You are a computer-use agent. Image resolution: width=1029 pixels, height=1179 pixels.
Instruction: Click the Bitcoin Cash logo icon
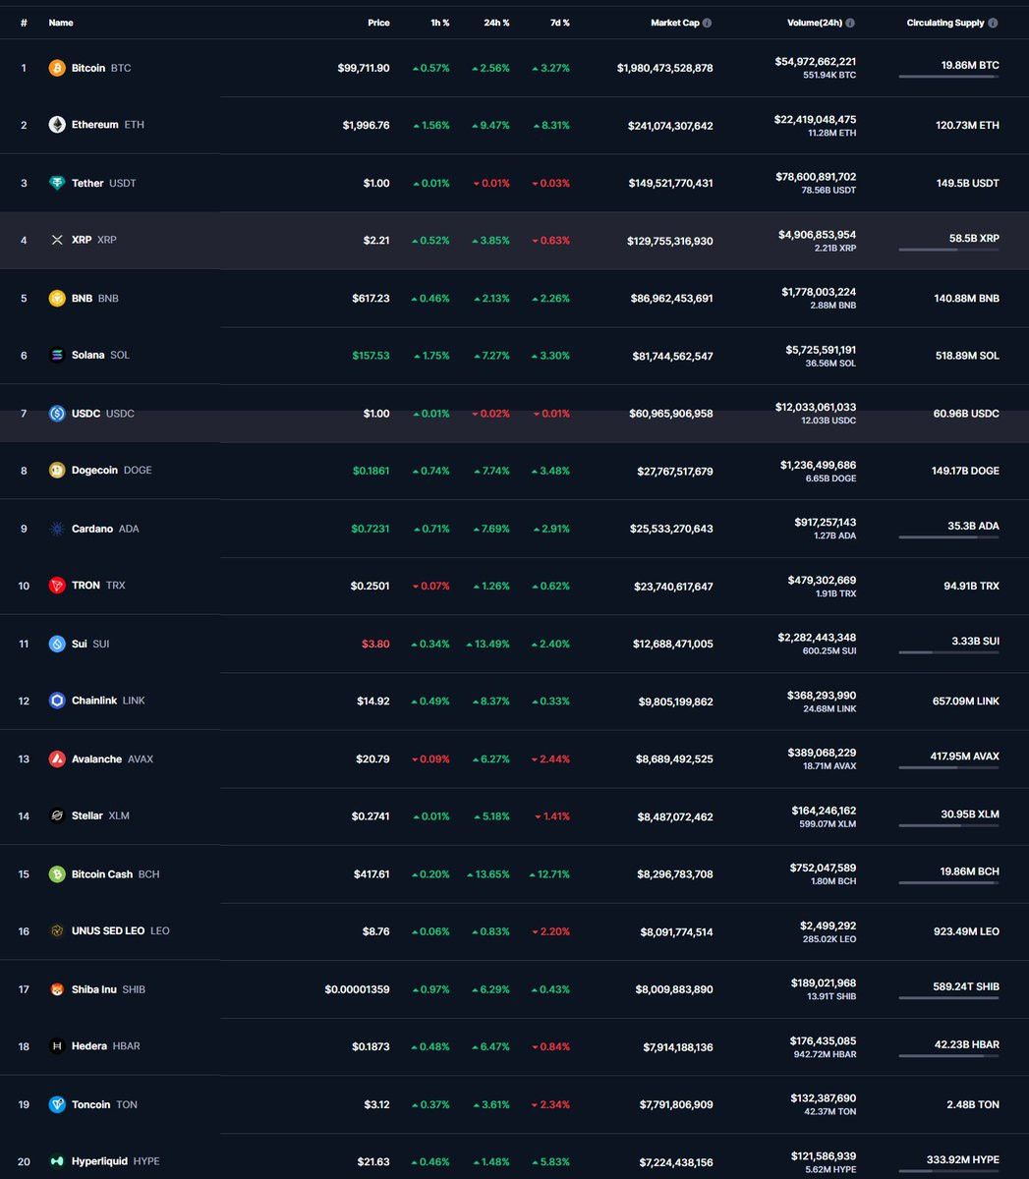(x=57, y=873)
